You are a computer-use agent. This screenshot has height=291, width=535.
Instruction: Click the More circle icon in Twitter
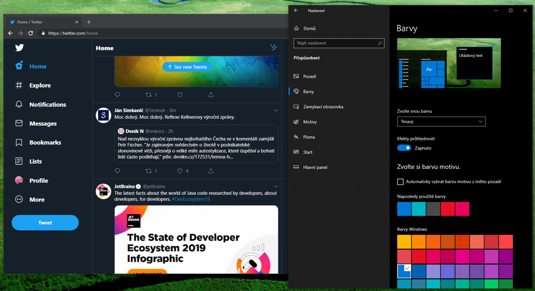click(x=19, y=199)
